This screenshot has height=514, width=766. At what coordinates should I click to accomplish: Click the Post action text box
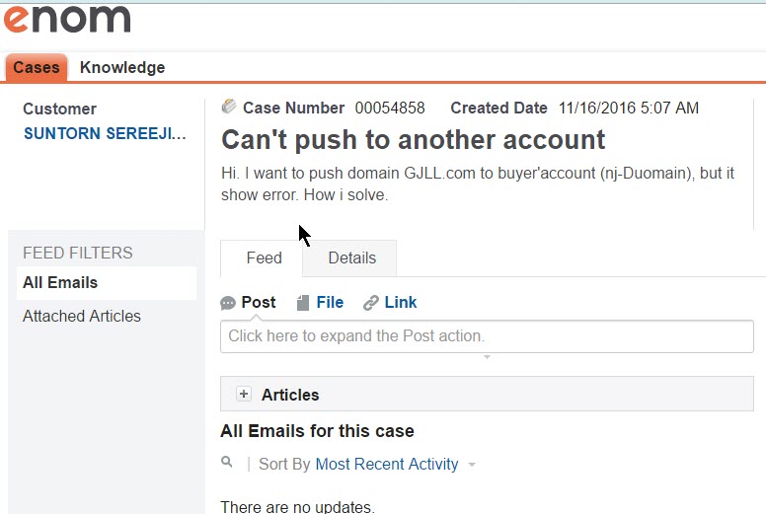tap(487, 336)
